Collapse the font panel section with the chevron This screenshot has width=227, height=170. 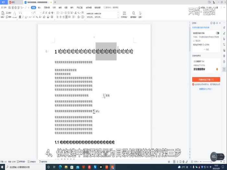coord(206,49)
